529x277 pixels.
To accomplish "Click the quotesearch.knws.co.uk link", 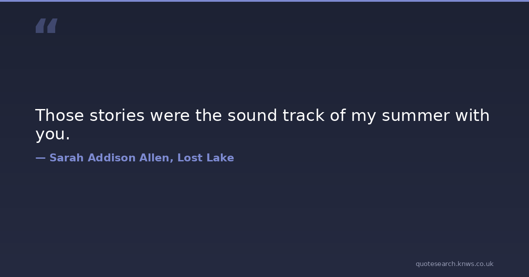I will tap(454, 264).
